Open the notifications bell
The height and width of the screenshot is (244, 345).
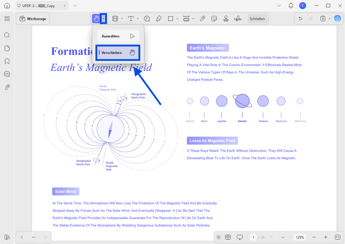point(291,6)
